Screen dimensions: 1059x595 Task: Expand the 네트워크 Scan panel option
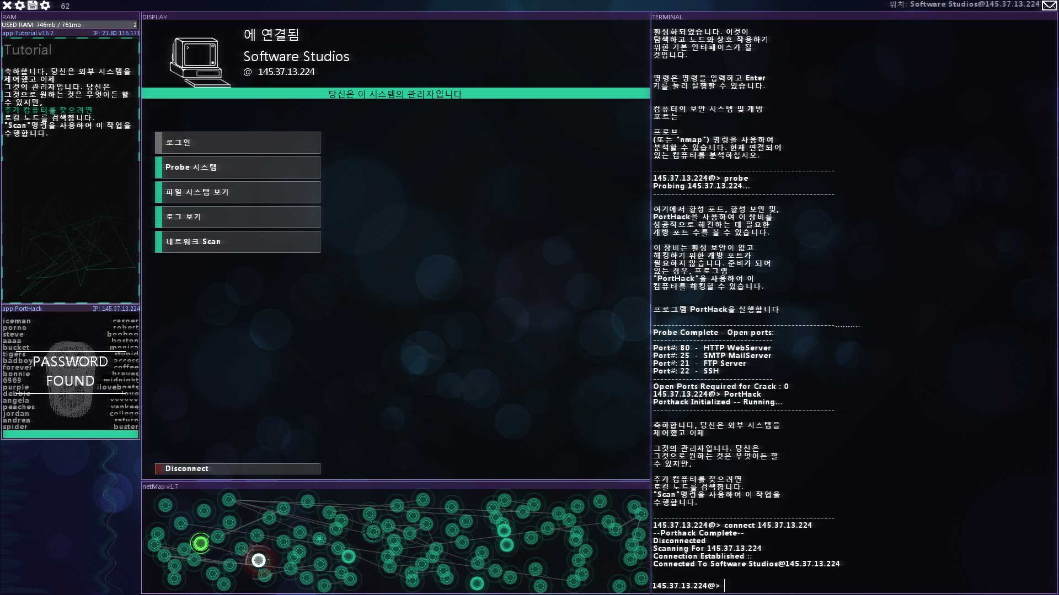238,241
